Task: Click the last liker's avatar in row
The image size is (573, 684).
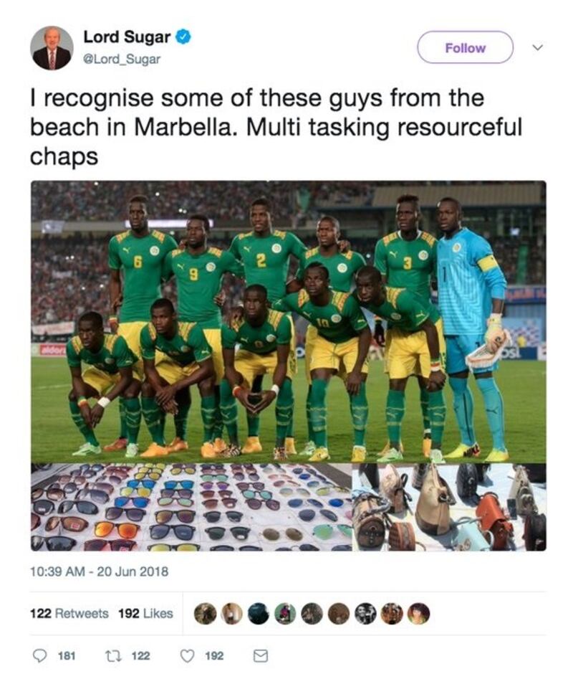Action: [x=419, y=613]
